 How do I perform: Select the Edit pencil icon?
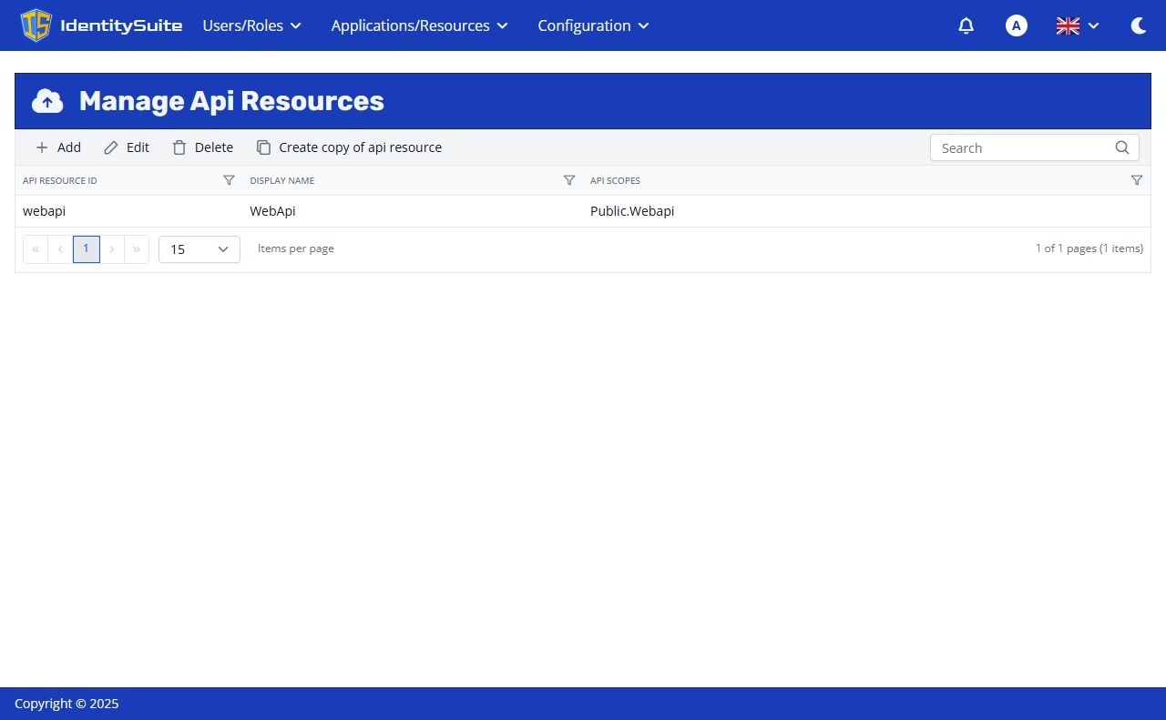[110, 147]
